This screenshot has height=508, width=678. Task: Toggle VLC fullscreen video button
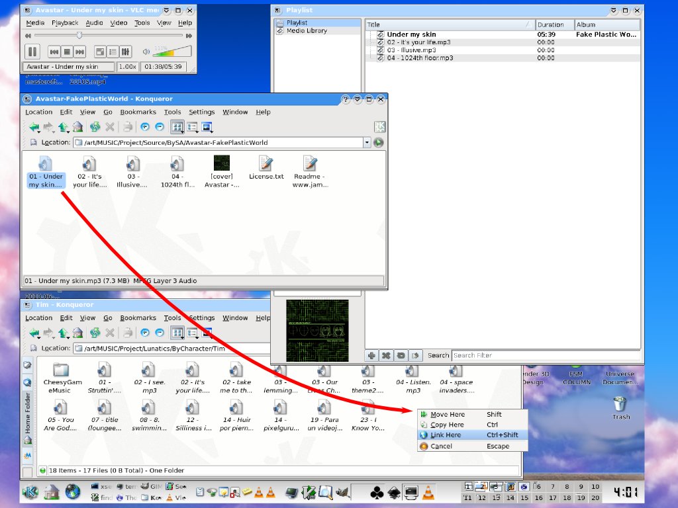pyautogui.click(x=100, y=52)
